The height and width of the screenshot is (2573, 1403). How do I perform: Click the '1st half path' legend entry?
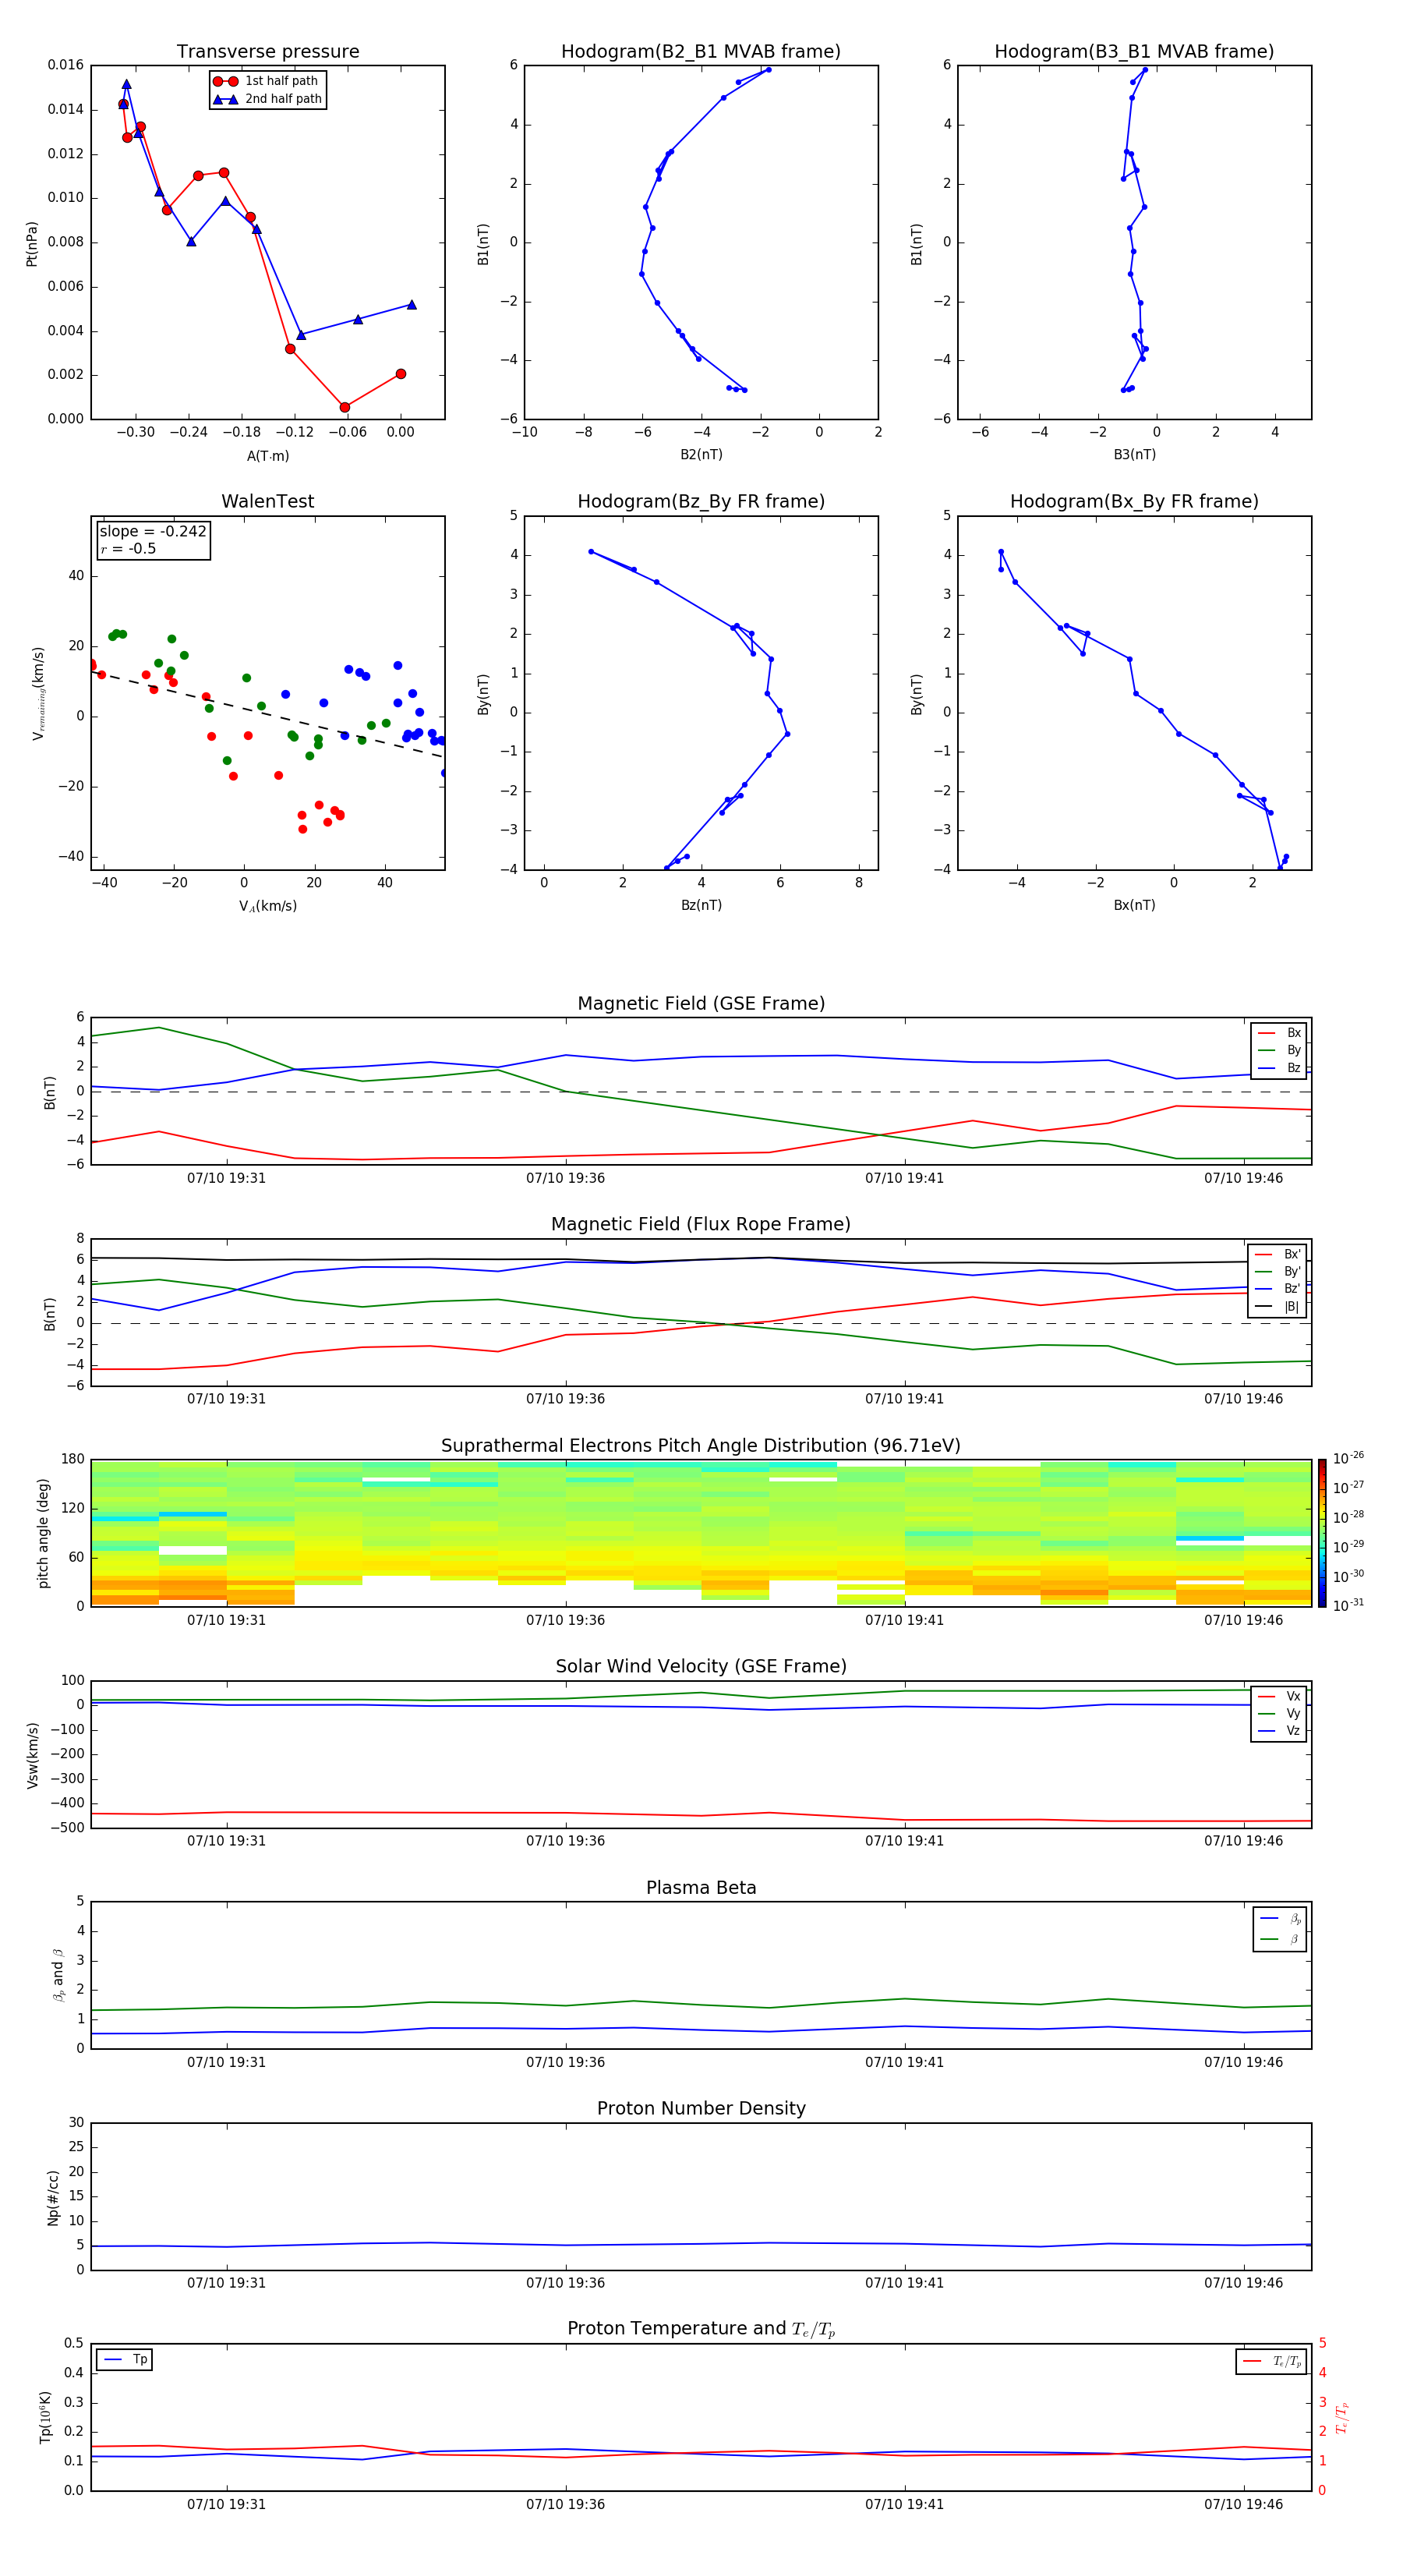(266, 81)
